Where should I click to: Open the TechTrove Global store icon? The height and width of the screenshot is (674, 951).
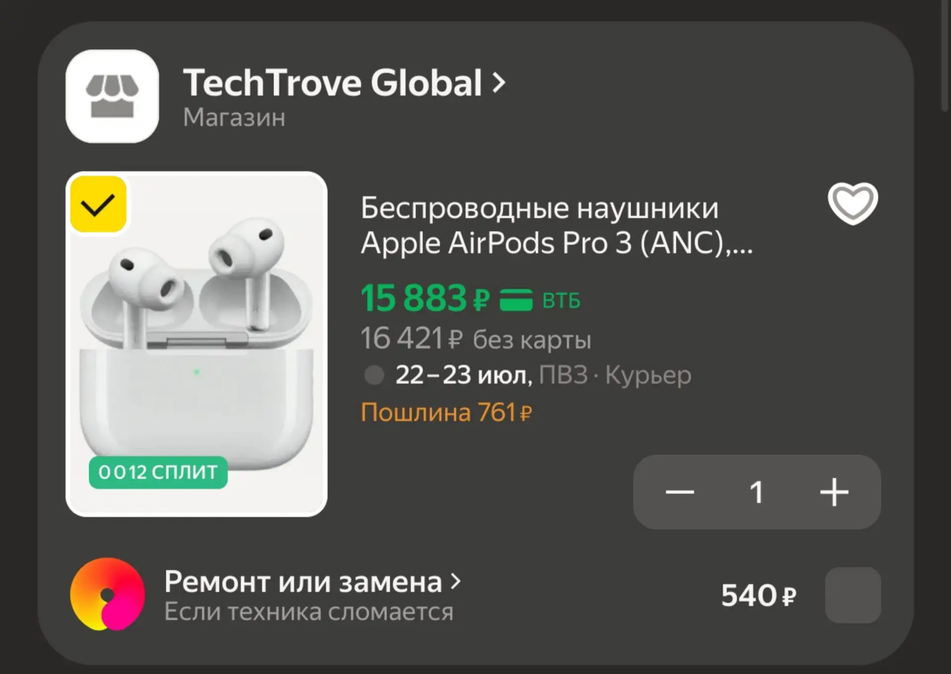point(112,96)
